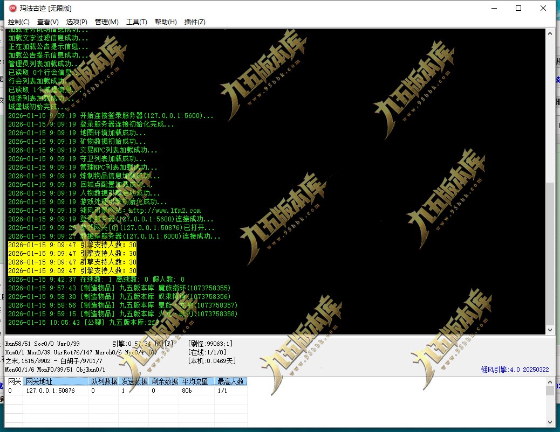This screenshot has width=560, height=432.
Task: Click the 发送数据 column header
Action: point(134,381)
